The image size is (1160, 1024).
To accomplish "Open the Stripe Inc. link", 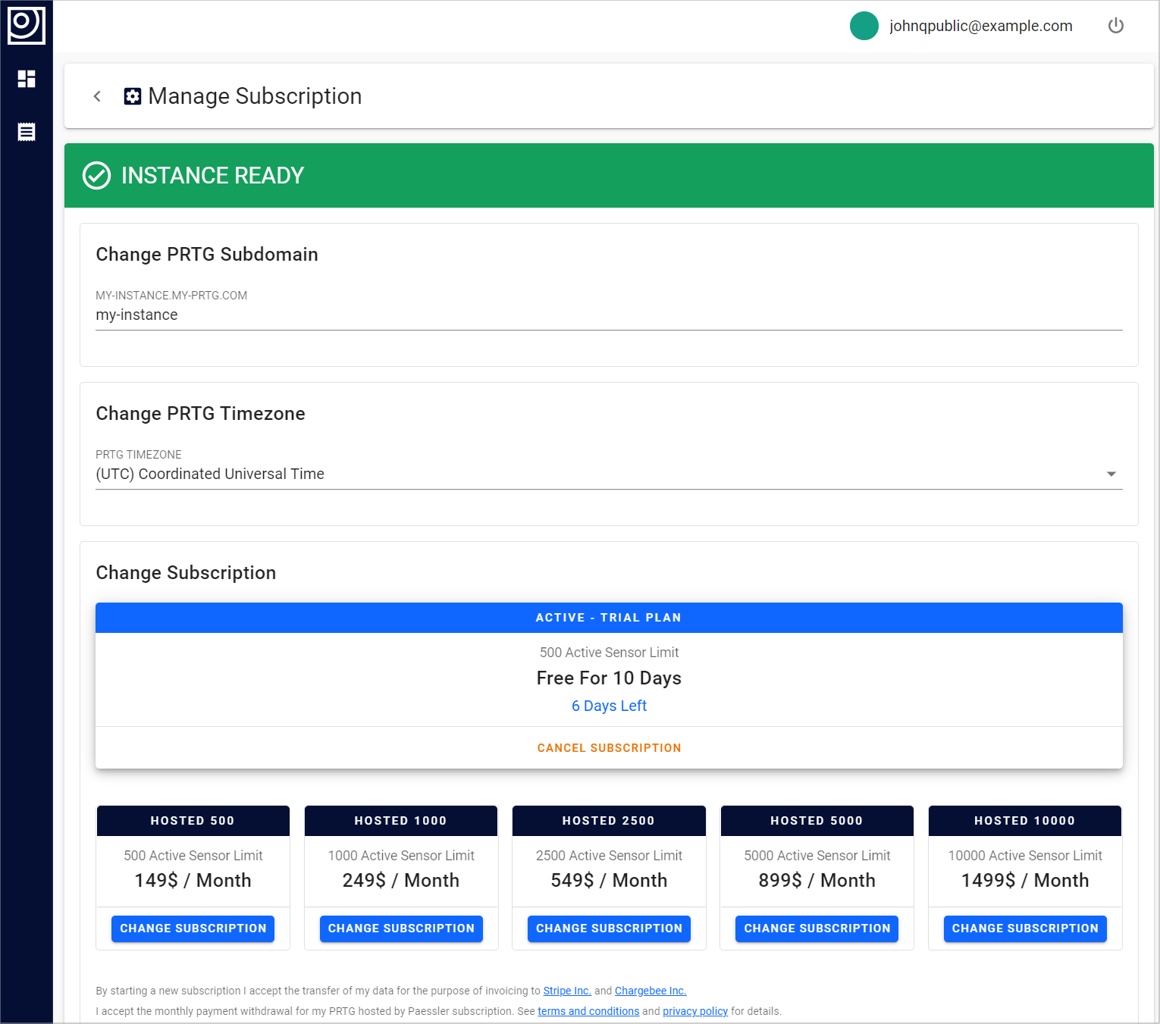I will click(x=566, y=991).
